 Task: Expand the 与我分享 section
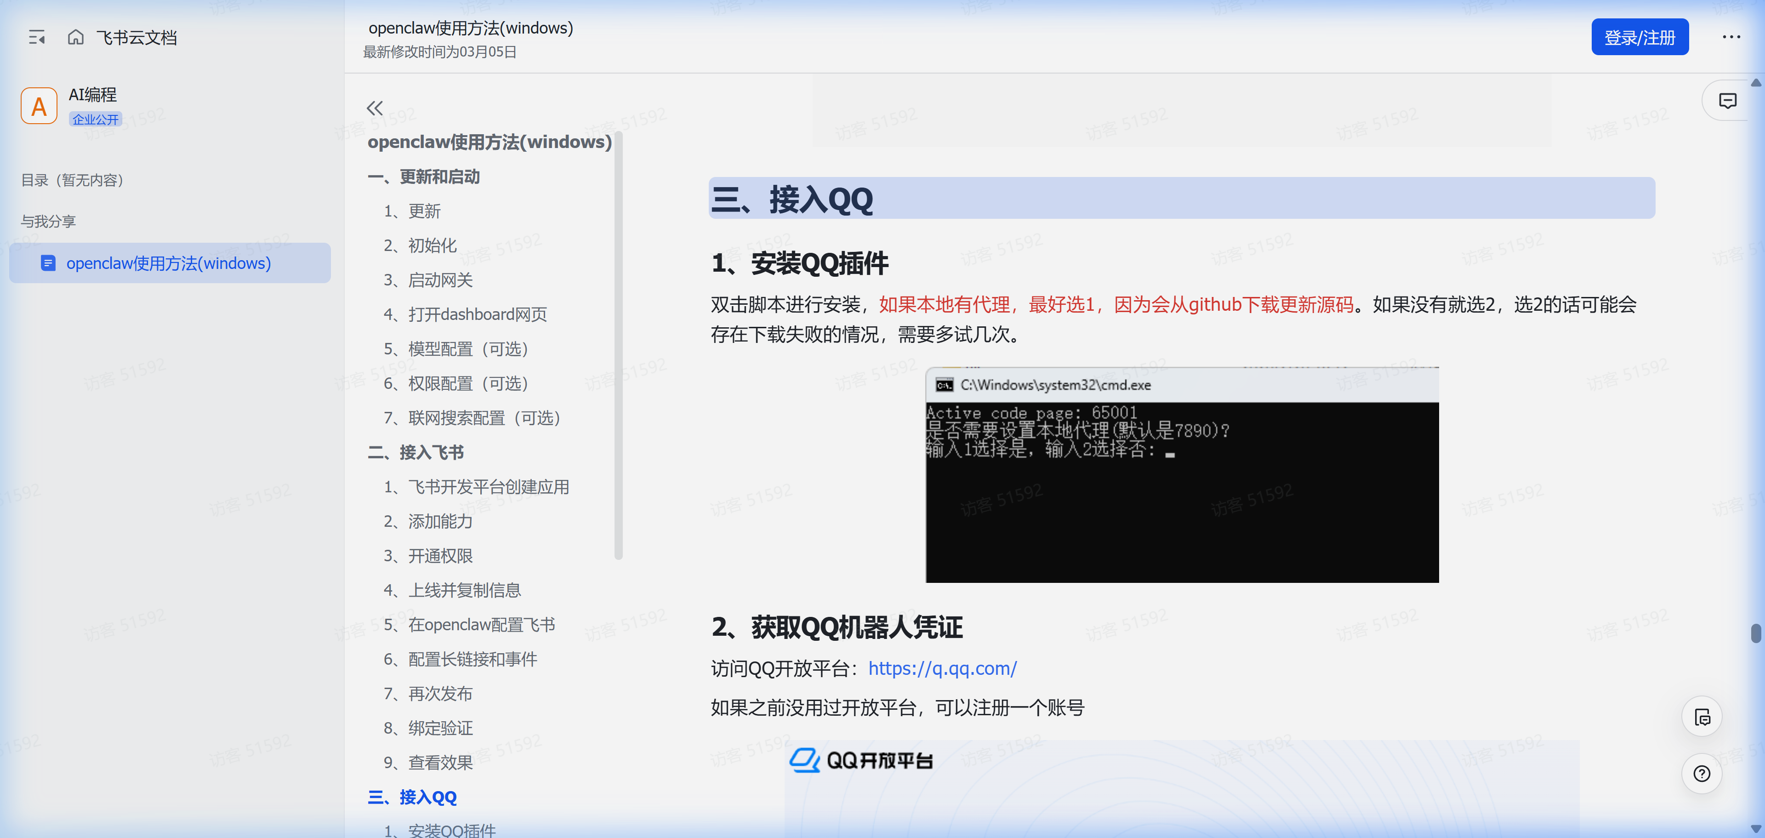point(48,221)
